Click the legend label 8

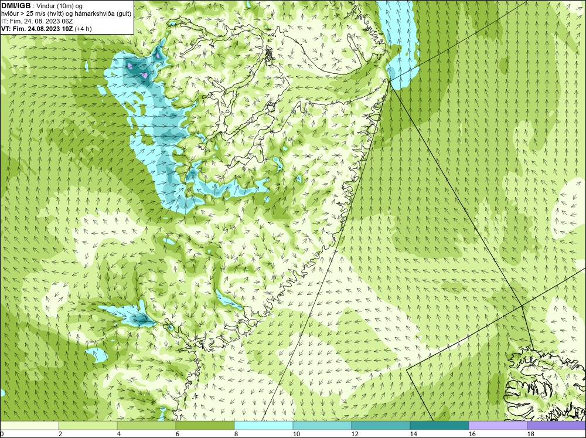(x=236, y=434)
